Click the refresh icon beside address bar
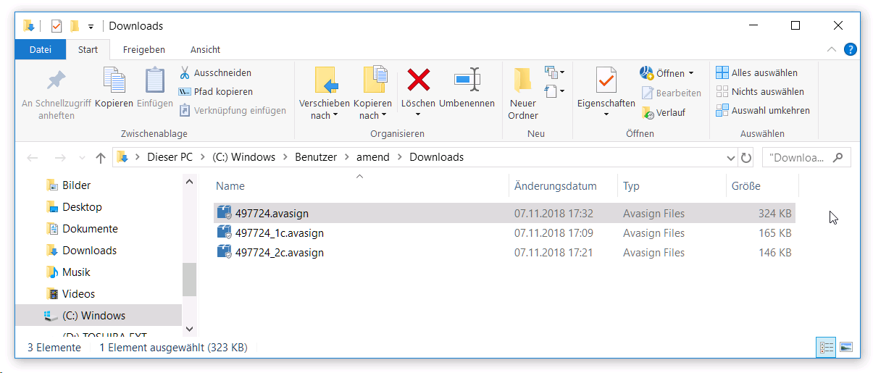The width and height of the screenshot is (873, 373). [x=746, y=157]
